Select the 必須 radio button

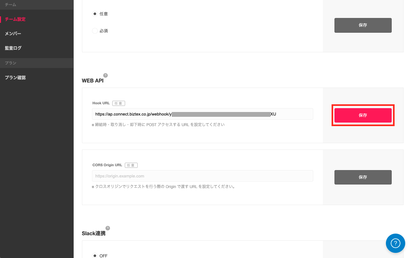click(95, 31)
